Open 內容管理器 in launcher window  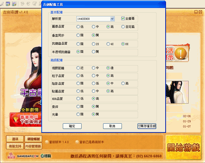click(x=33, y=146)
